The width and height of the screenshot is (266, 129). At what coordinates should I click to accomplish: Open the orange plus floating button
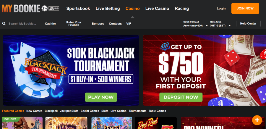(257, 120)
